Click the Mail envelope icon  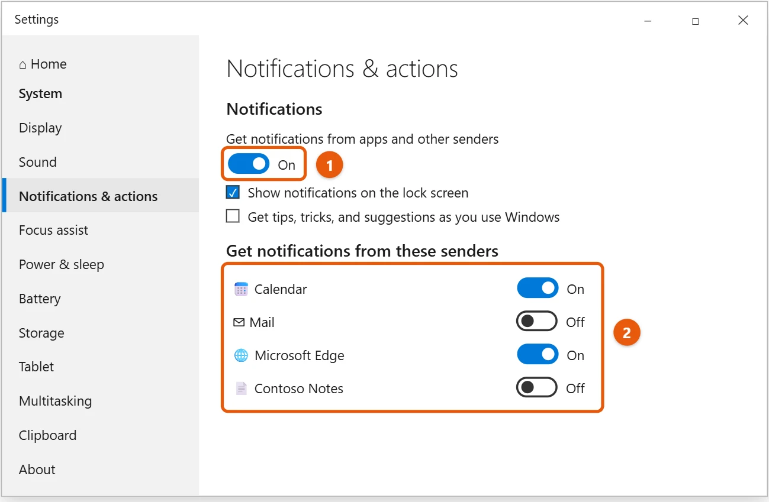click(x=239, y=322)
